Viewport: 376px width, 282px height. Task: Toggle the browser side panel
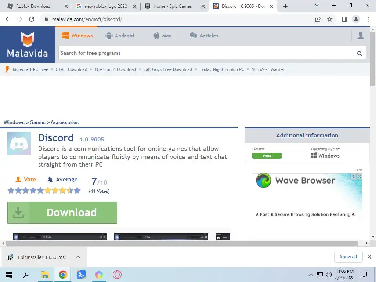pyautogui.click(x=344, y=19)
